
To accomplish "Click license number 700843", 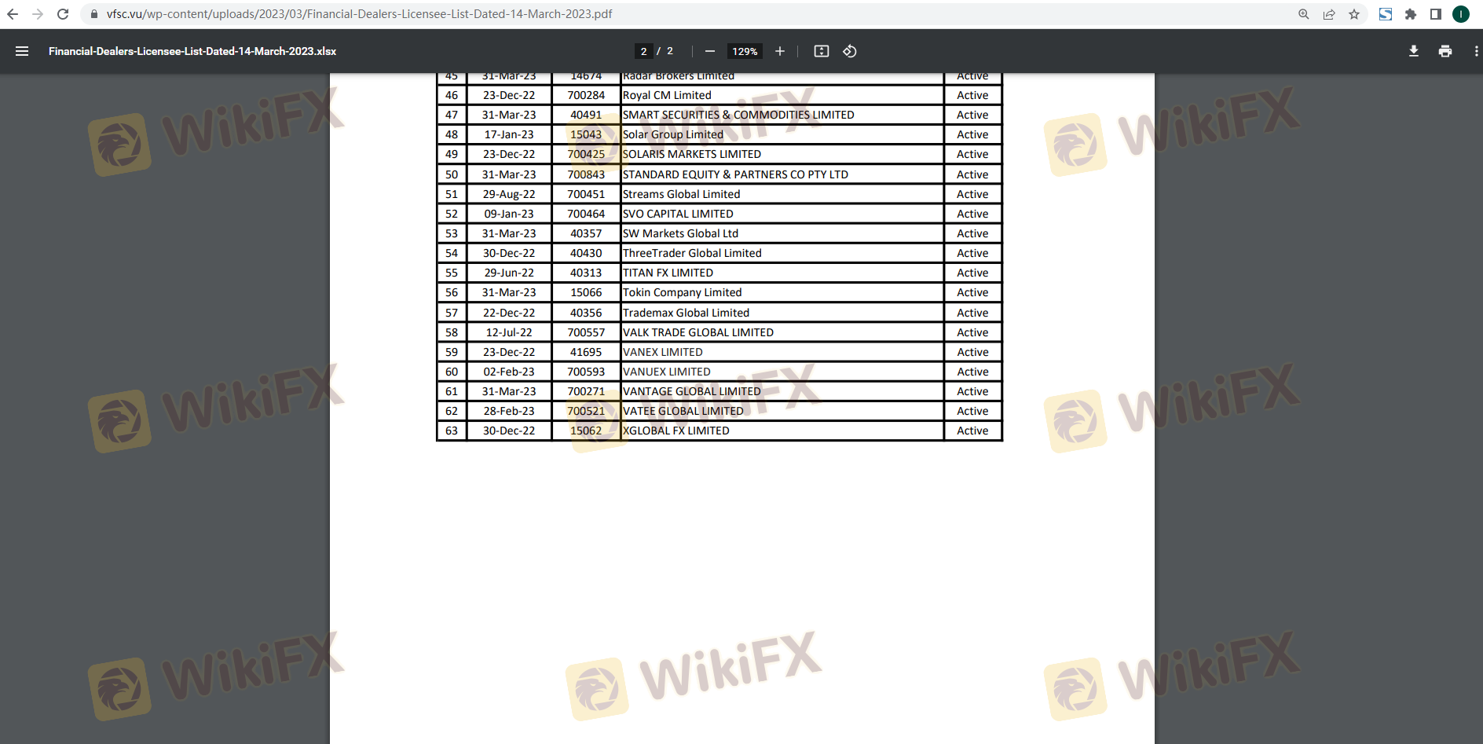I will [586, 174].
